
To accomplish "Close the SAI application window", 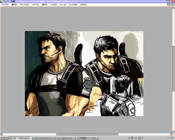I will [173, 1].
